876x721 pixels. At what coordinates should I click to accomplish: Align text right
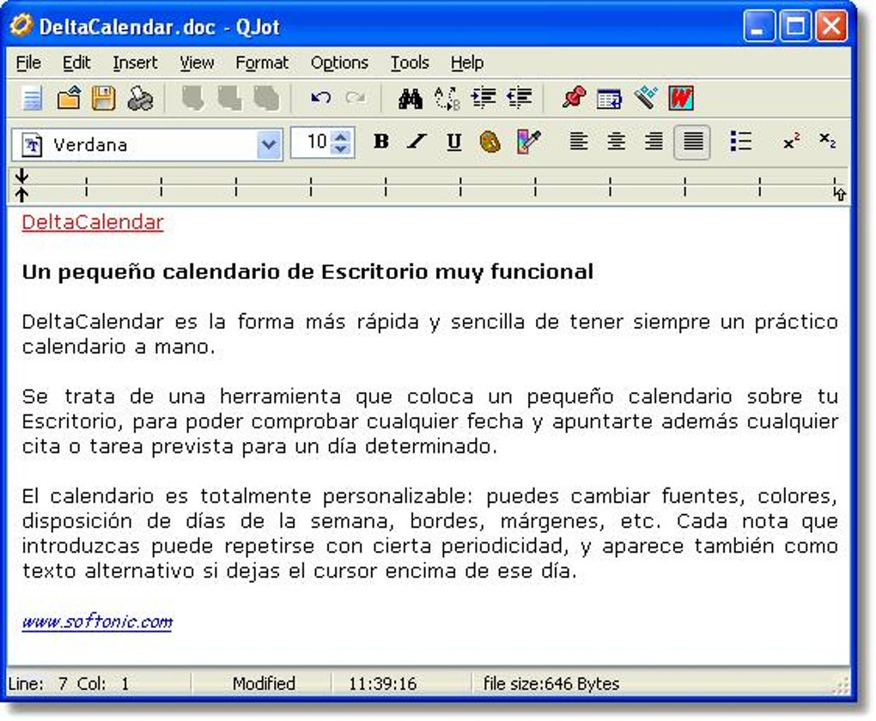pos(654,142)
